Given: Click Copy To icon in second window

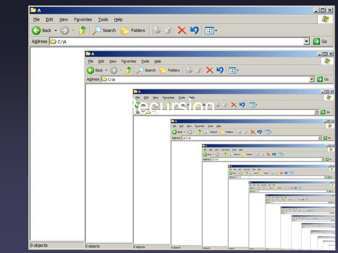Looking at the screenshot, I should pos(199,70).
